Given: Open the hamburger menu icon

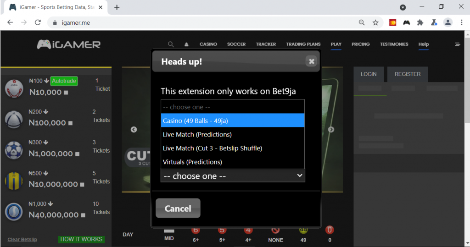Looking at the screenshot, I should coord(458,44).
